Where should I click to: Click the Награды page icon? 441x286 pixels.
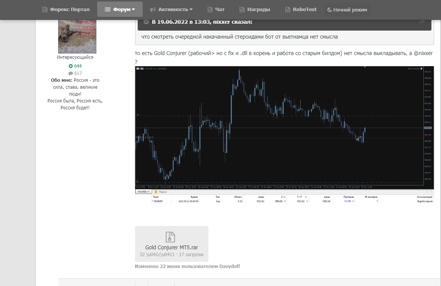coord(242,10)
